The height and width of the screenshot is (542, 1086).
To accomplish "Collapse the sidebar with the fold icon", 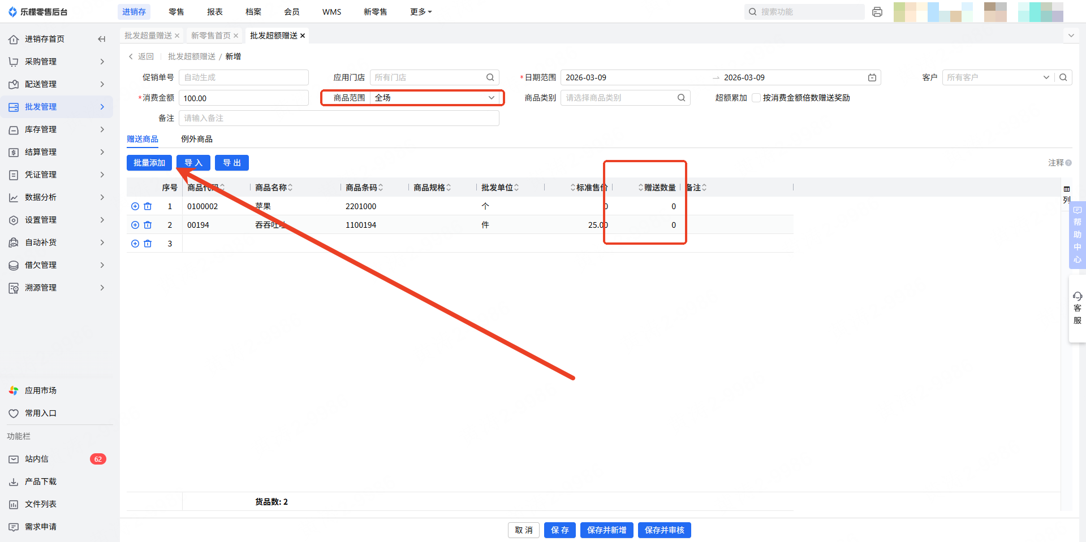I will pos(102,39).
